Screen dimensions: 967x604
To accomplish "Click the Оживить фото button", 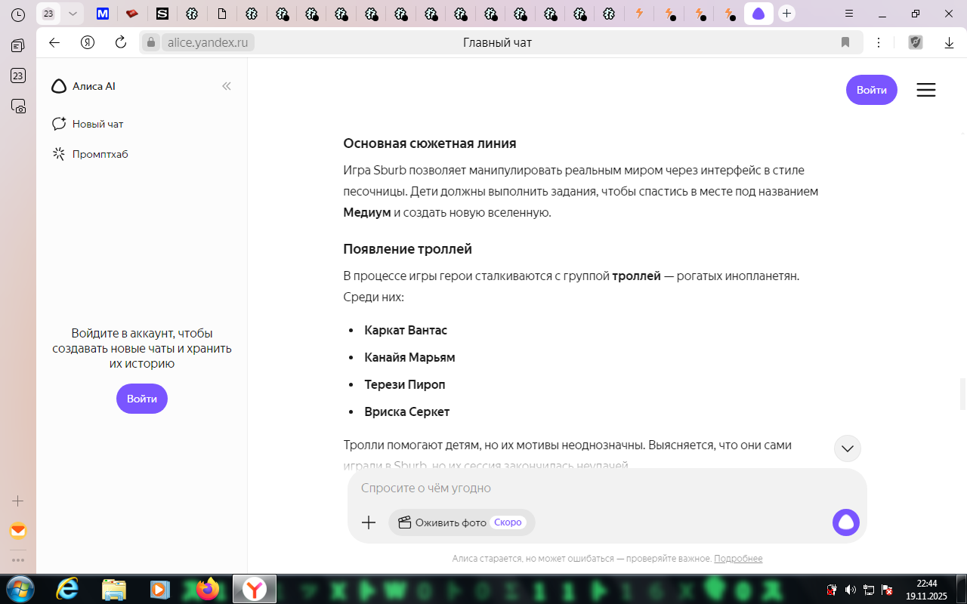I will (462, 522).
